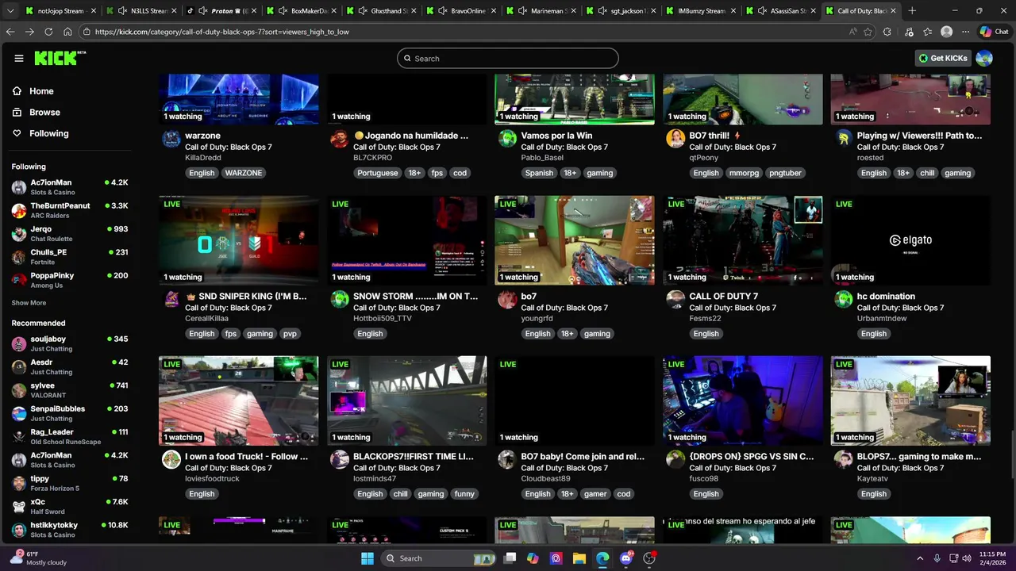Select the Portuguese tag under BL7CKPRO

pos(377,173)
